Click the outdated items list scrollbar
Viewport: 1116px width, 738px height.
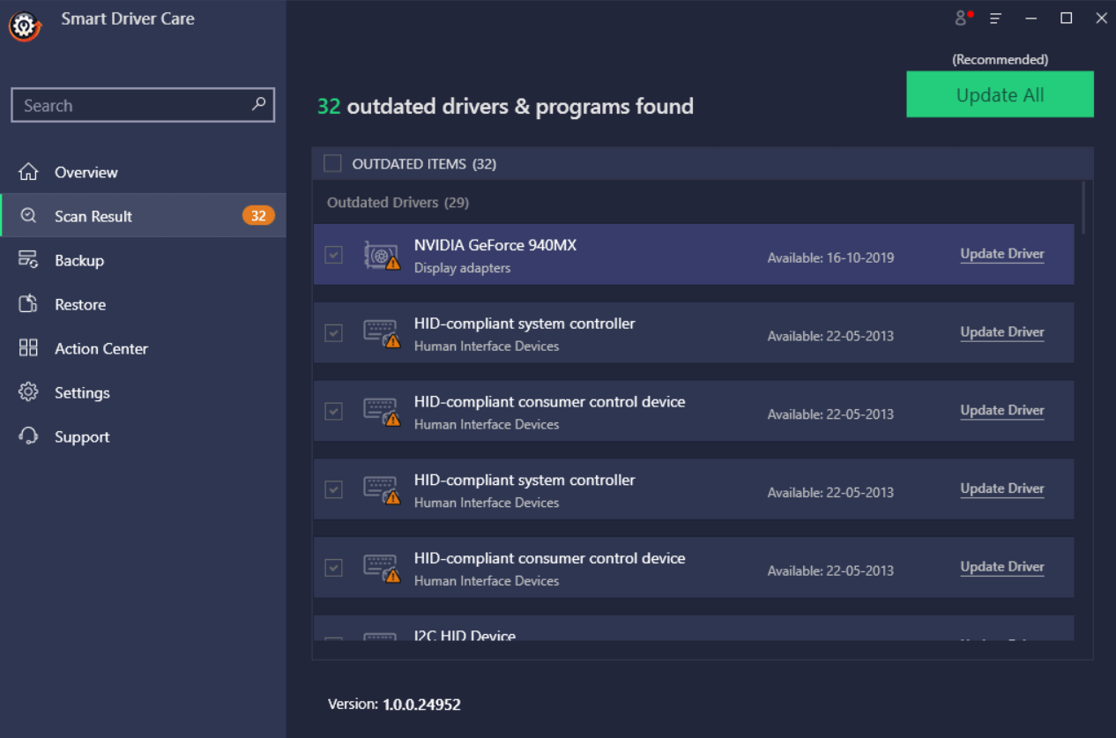click(1083, 208)
